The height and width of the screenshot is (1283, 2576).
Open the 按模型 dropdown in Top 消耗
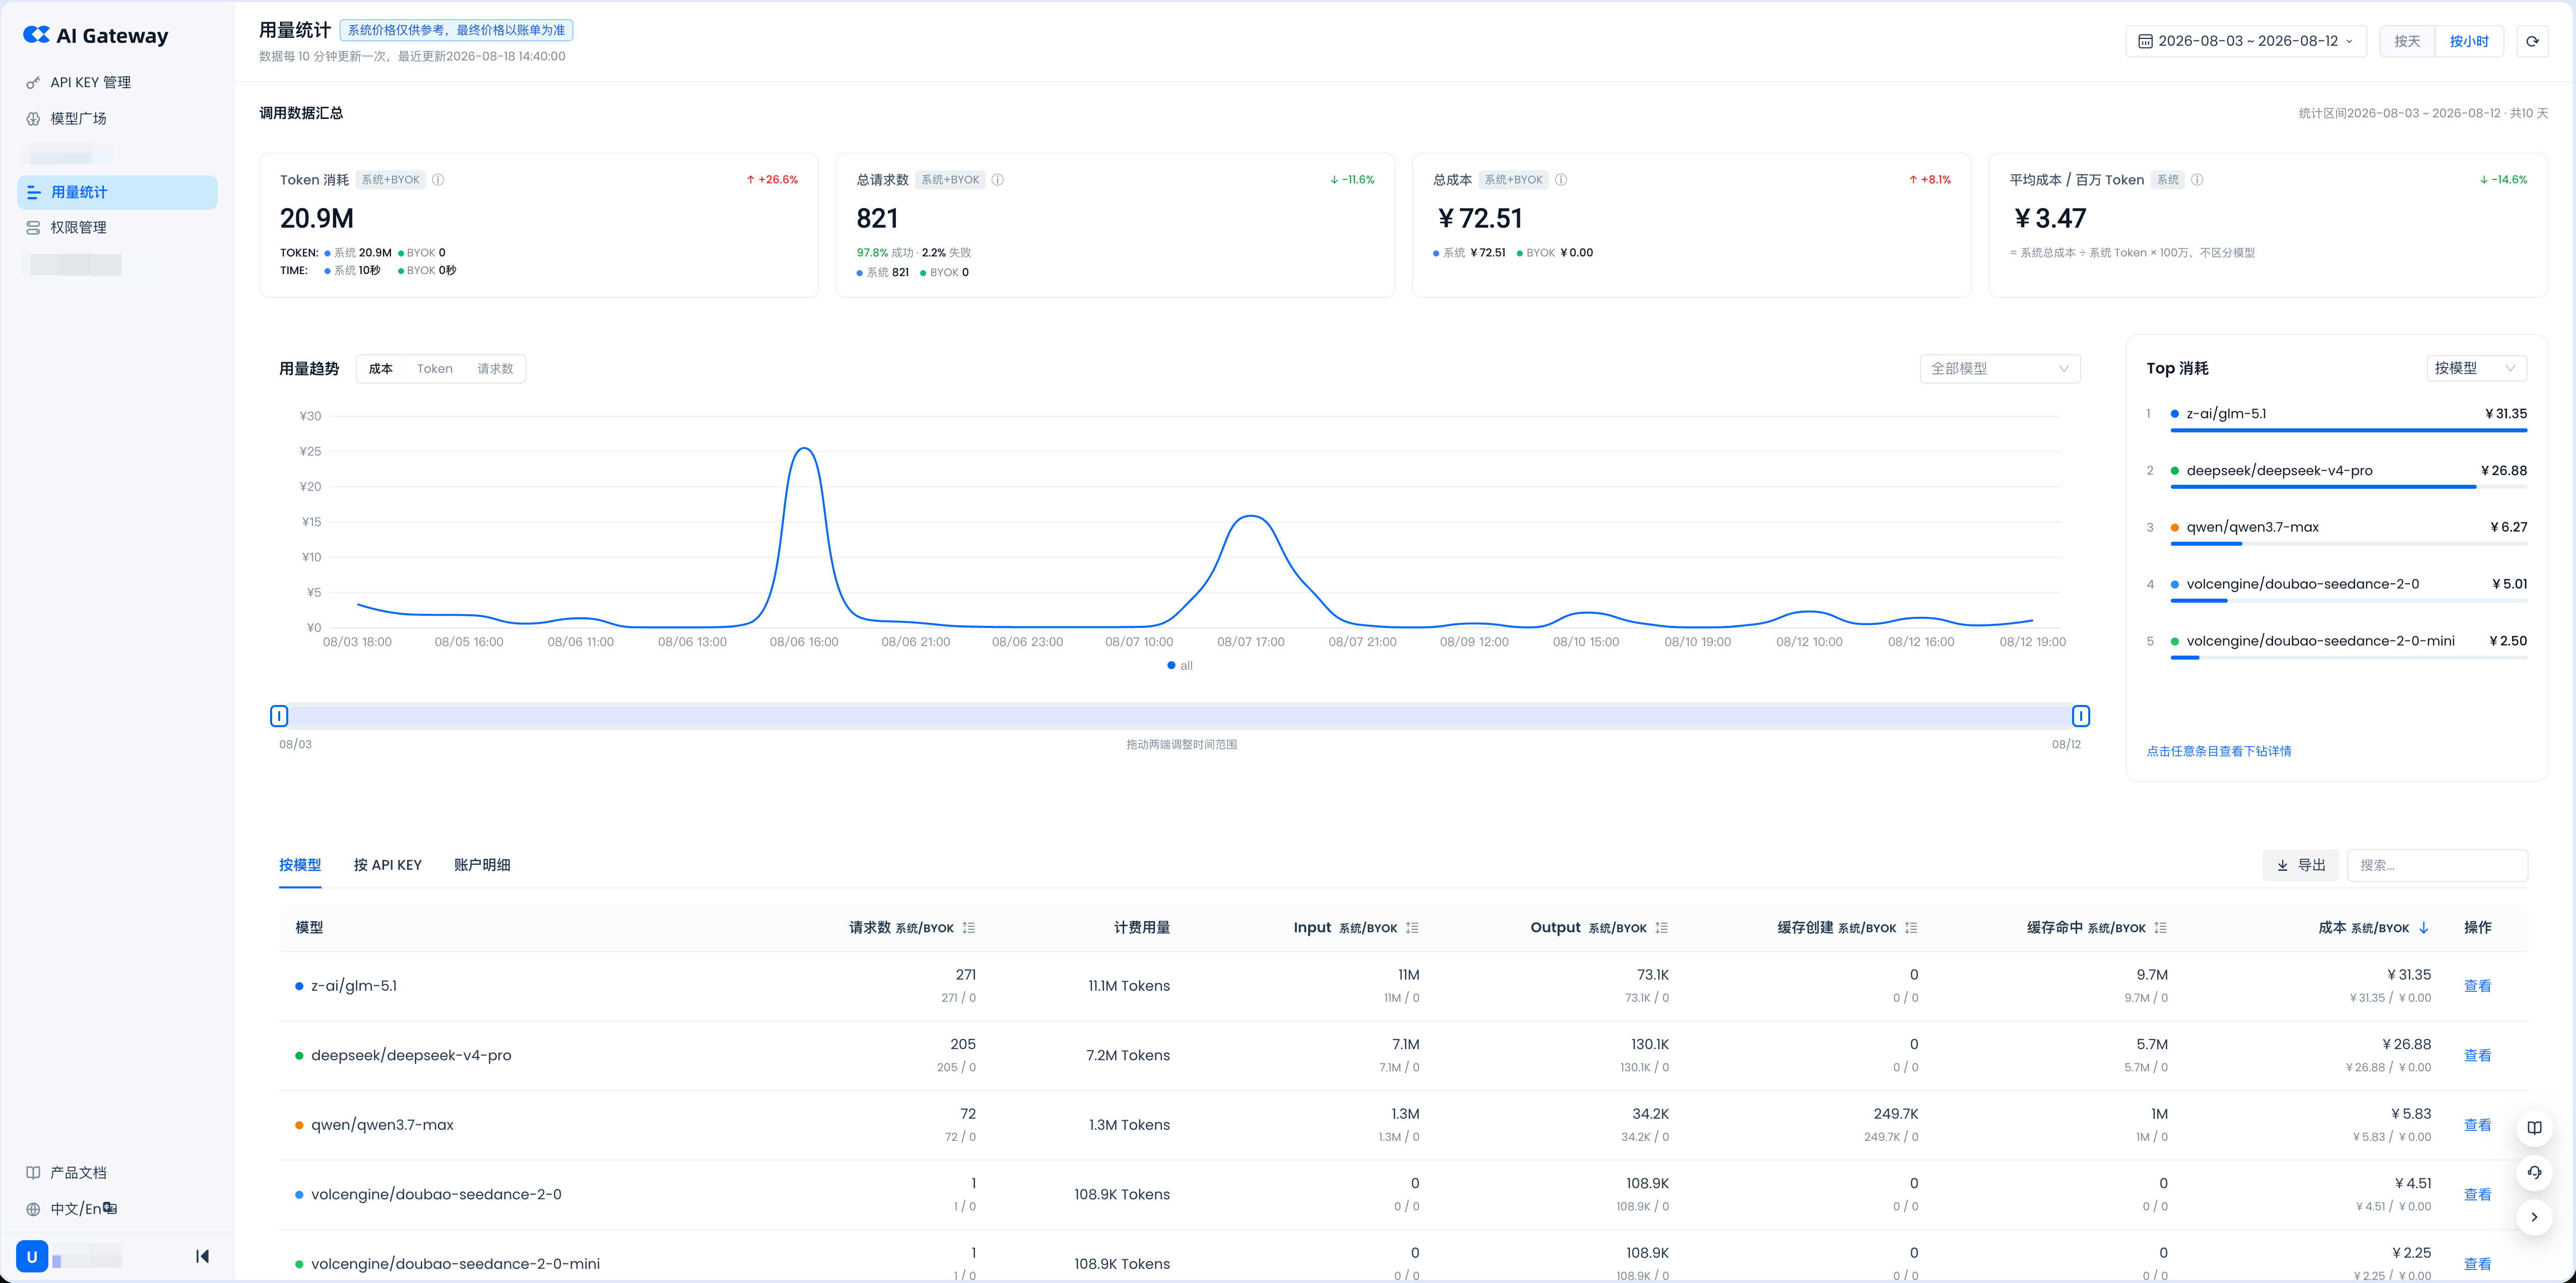coord(2476,369)
